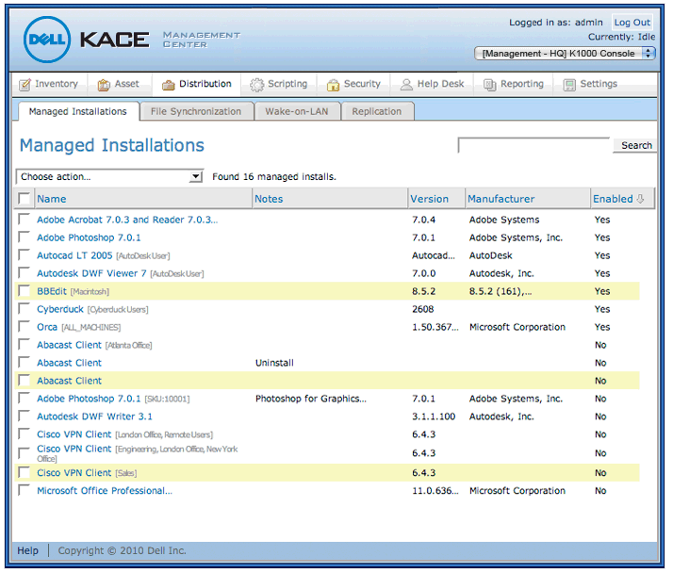Click the Search button
Viewport: 673px width, 572px height.
coord(636,145)
